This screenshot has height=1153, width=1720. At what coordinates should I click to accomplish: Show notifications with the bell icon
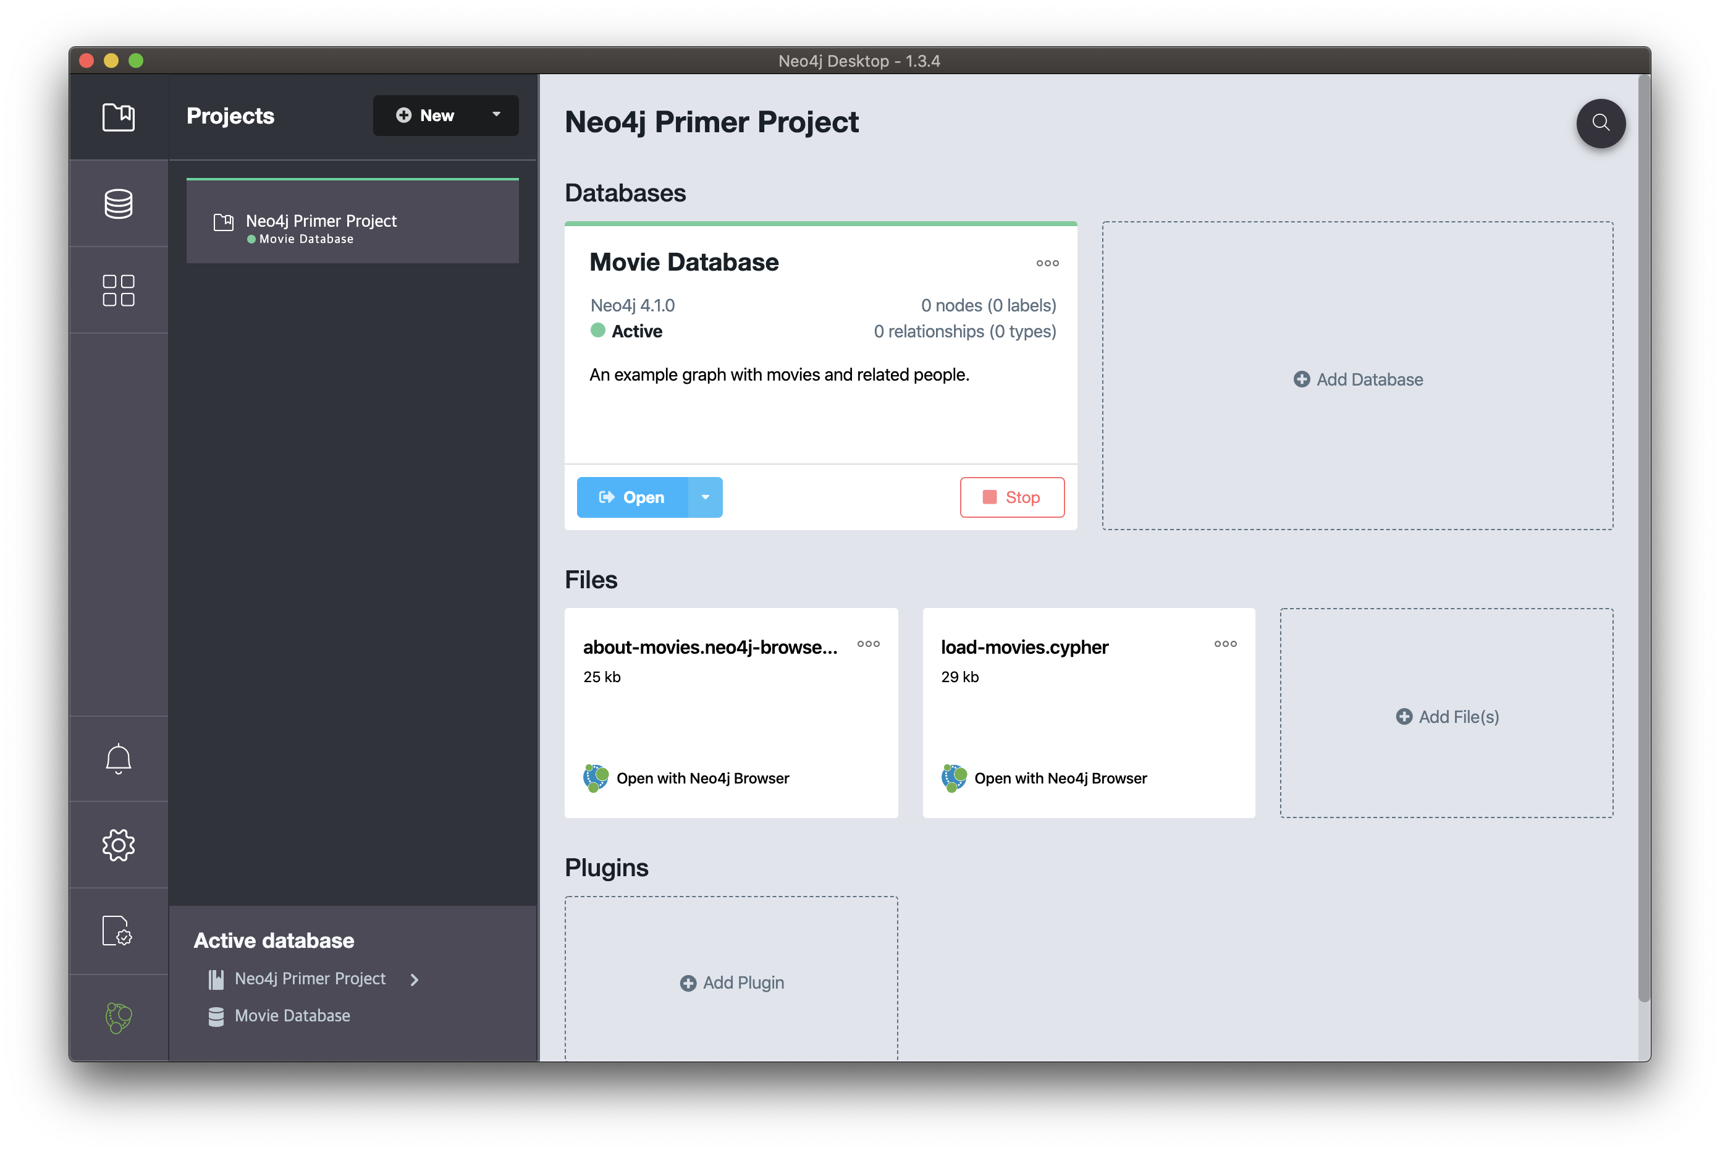pyautogui.click(x=119, y=759)
